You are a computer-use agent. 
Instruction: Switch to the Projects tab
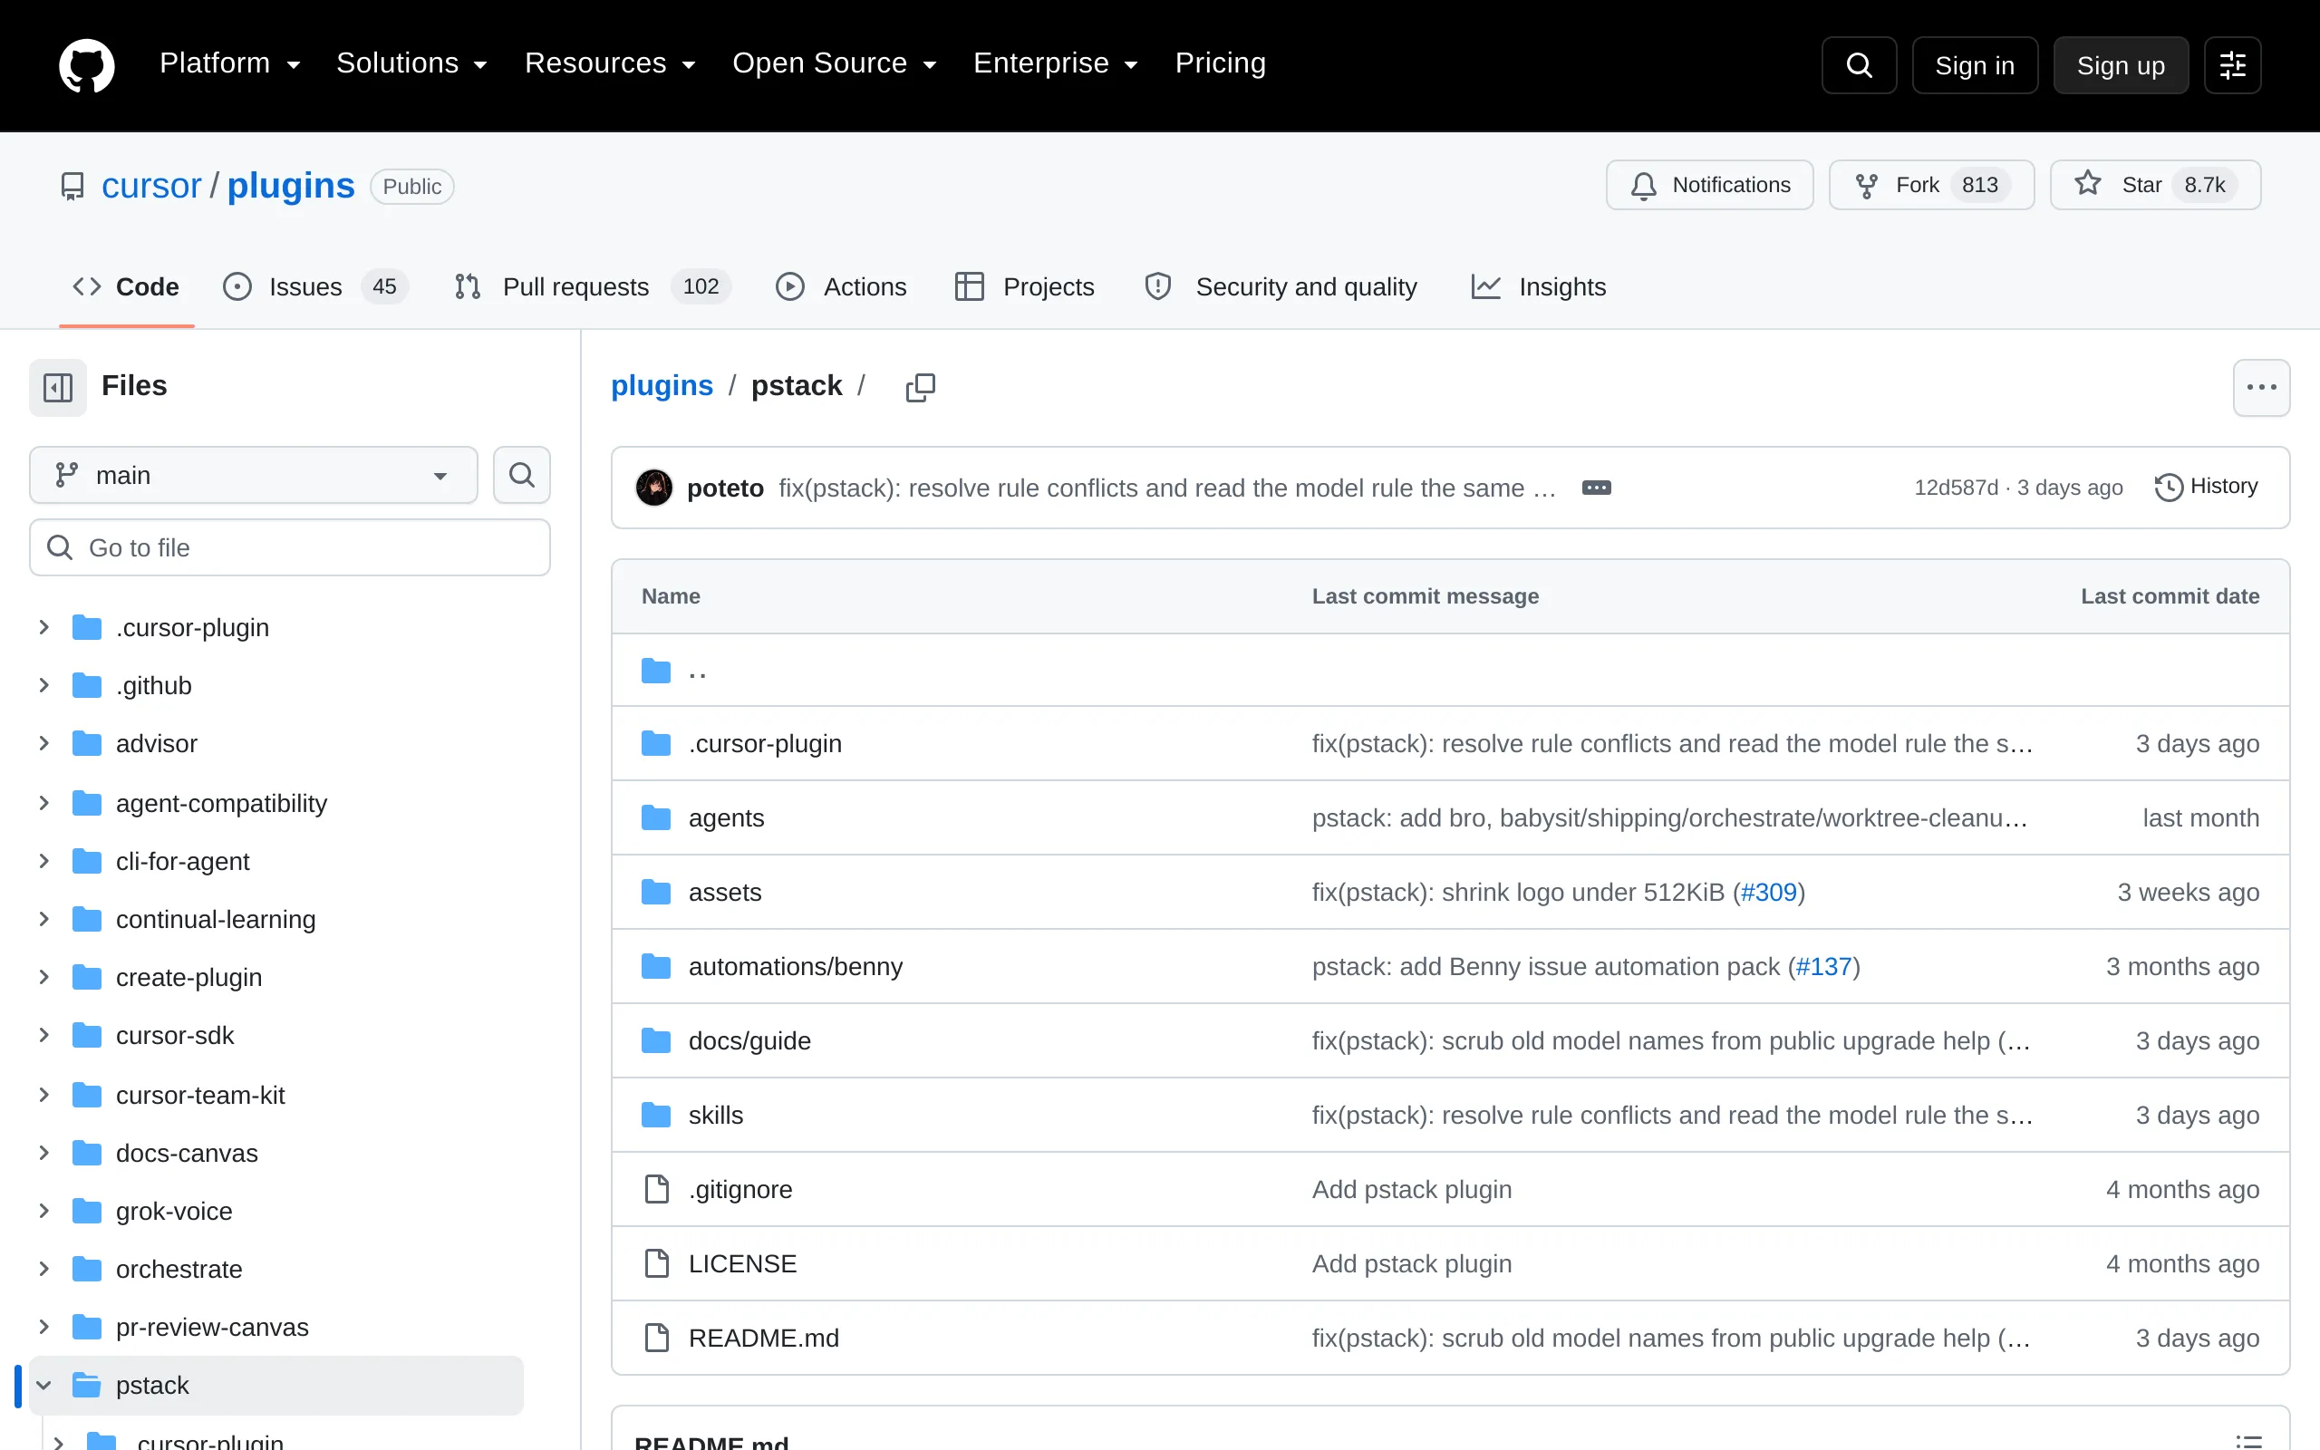(x=1025, y=286)
